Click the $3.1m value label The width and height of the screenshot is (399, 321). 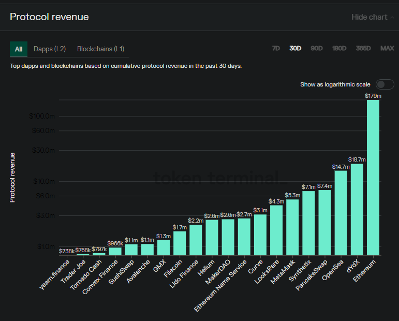coord(260,210)
